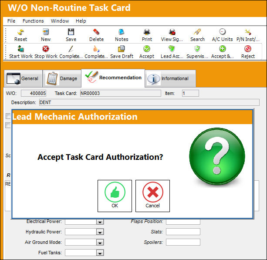This screenshot has height=260, width=267.
Task: Open the File menu
Action: tap(11, 21)
